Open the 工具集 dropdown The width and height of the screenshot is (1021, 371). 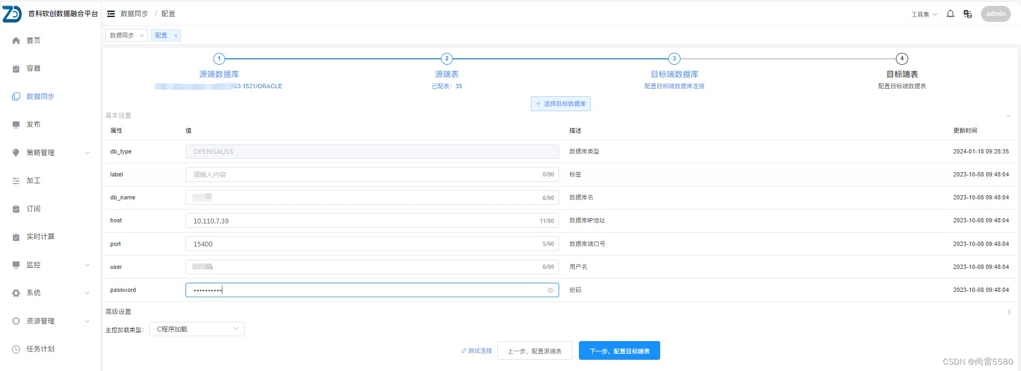924,14
